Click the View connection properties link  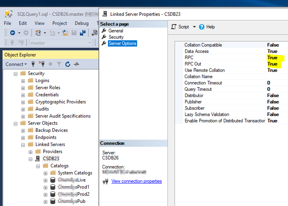point(137,181)
